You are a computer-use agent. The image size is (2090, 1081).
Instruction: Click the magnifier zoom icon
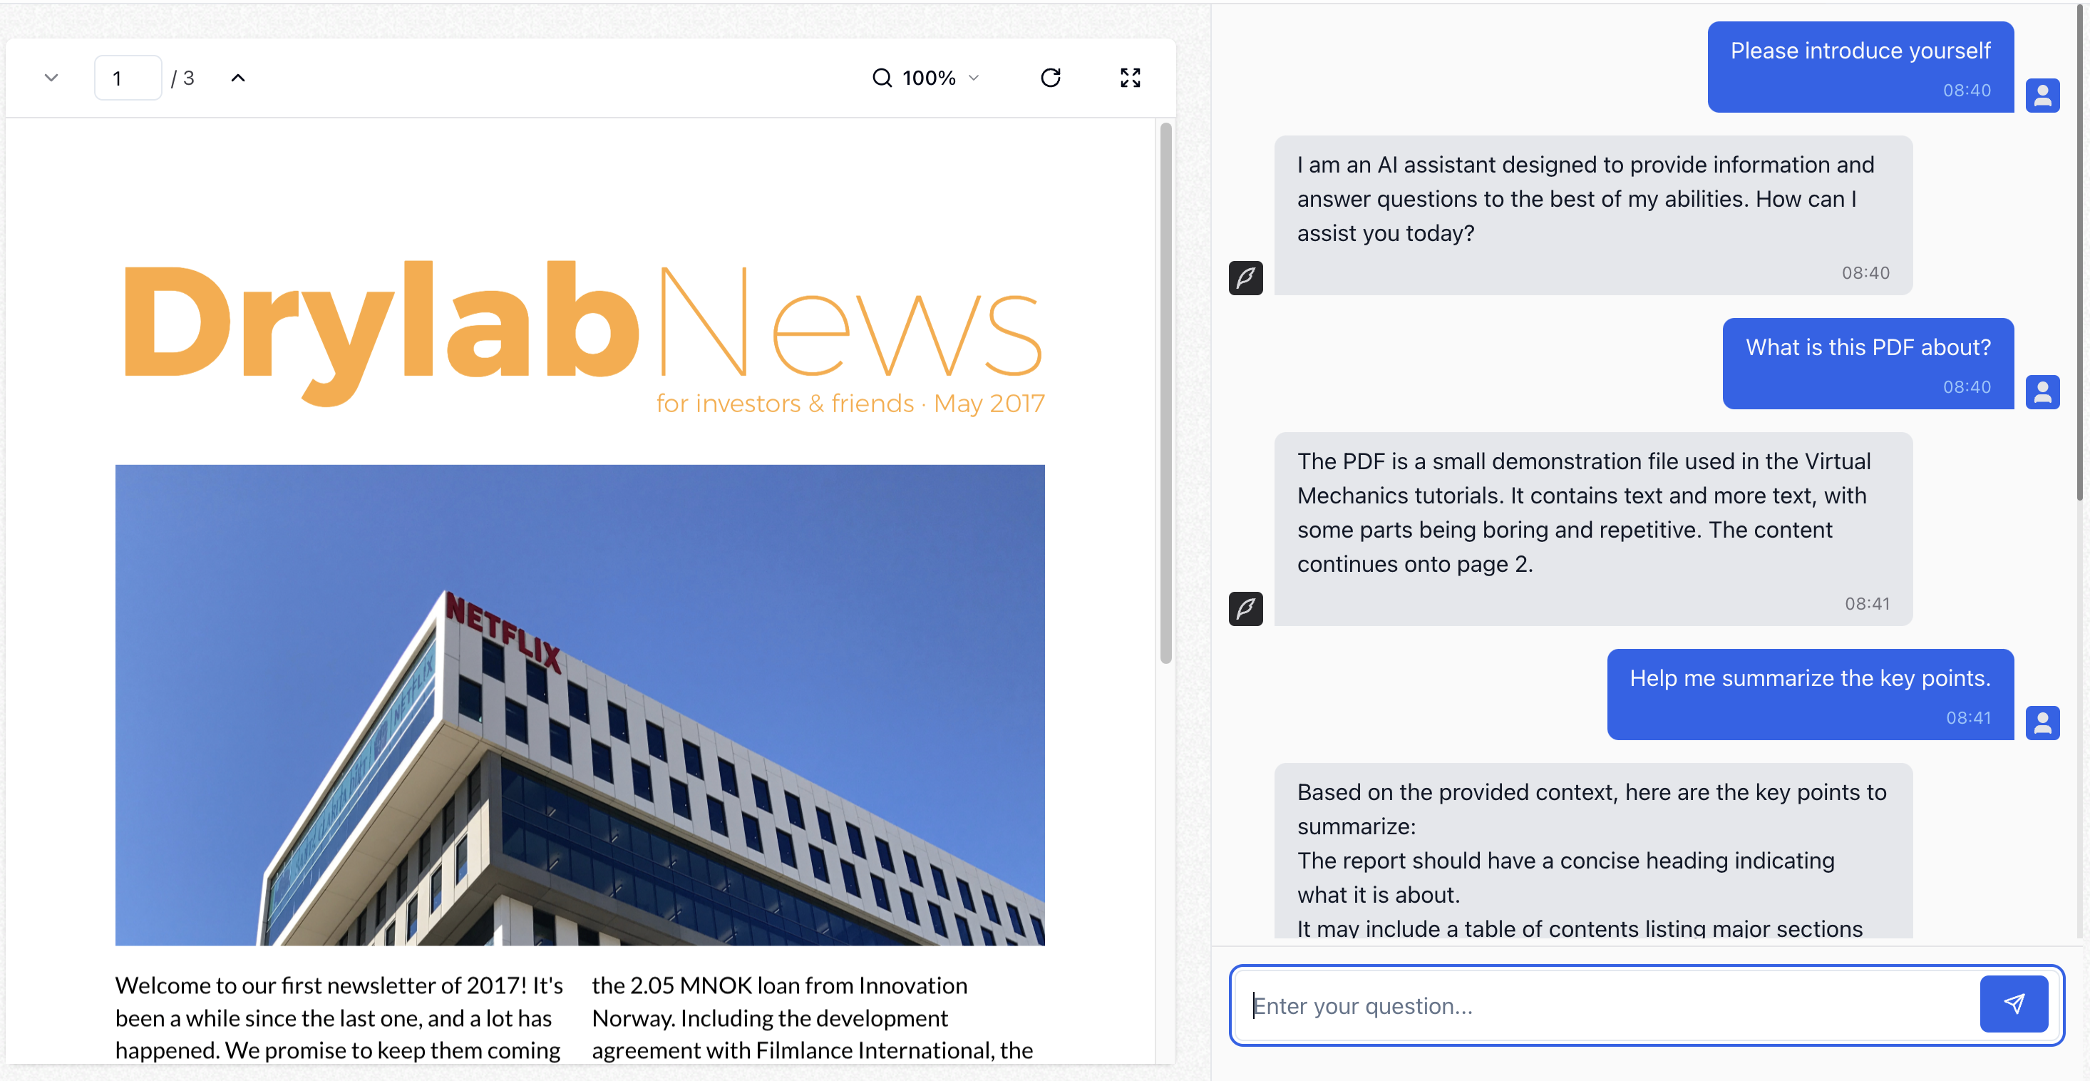[882, 78]
